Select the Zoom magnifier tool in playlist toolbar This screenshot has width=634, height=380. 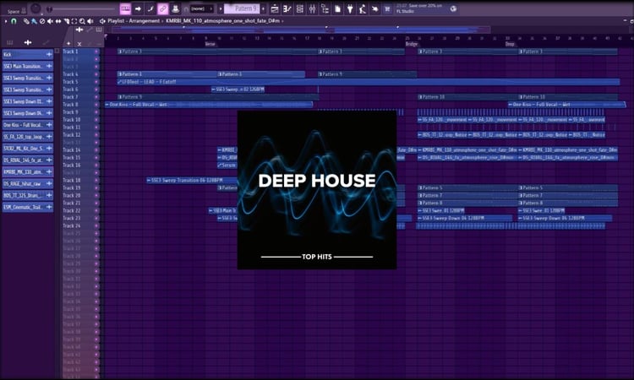click(x=82, y=21)
